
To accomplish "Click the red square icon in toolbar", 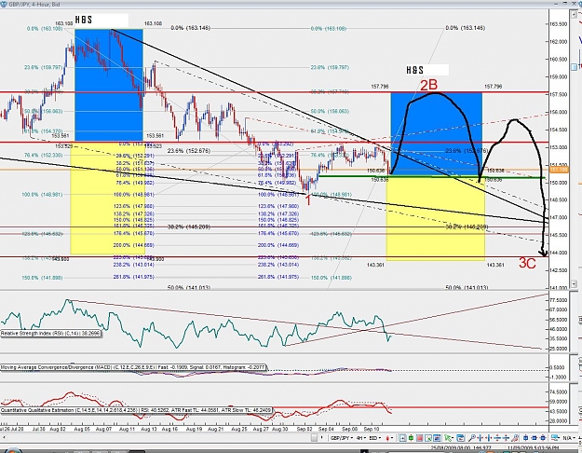I will click(x=419, y=438).
